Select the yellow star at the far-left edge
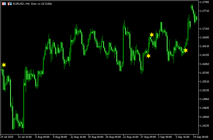Viewport: 213px width, 140px height. 4,65
